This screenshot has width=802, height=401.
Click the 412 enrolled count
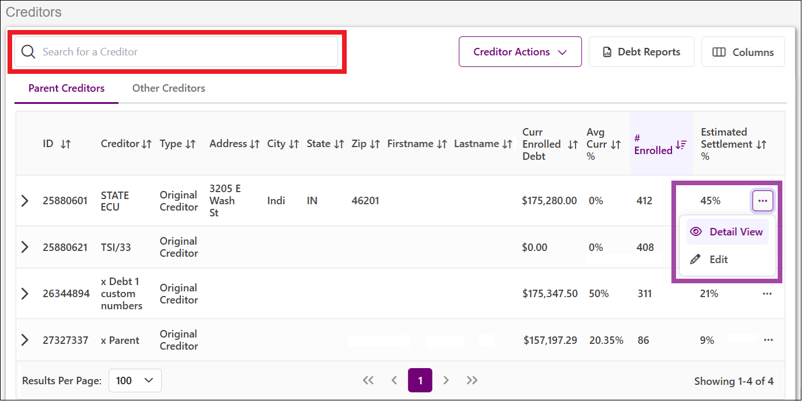tap(644, 201)
